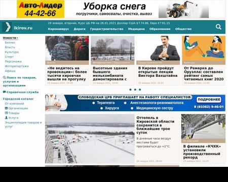Expand the Новости sidebar dropdown
This screenshot has width=228, height=182.
click(x=11, y=38)
